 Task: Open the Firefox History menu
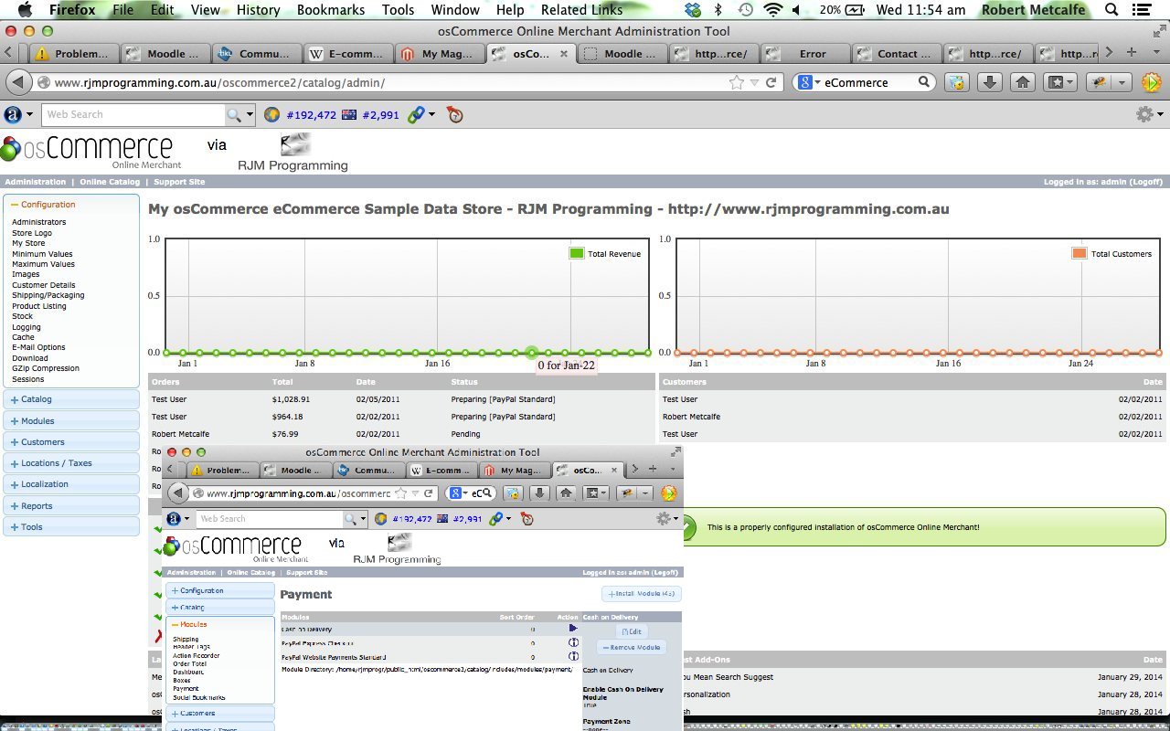[x=258, y=10]
